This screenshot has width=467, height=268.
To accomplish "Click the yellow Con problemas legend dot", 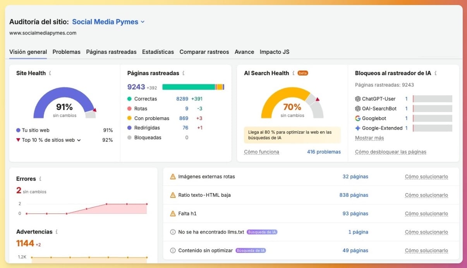I will click(129, 119).
